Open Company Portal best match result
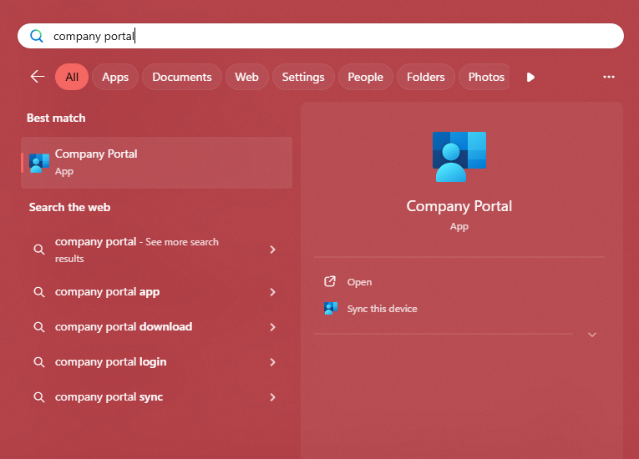 [156, 163]
